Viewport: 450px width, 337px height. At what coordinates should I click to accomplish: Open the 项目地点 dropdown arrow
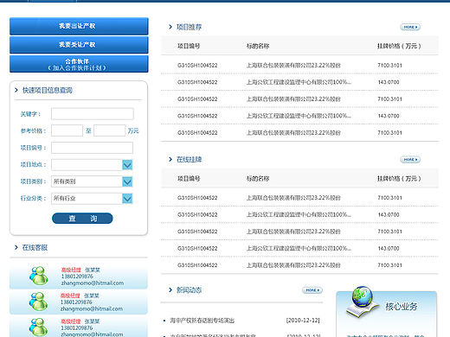pos(127,165)
